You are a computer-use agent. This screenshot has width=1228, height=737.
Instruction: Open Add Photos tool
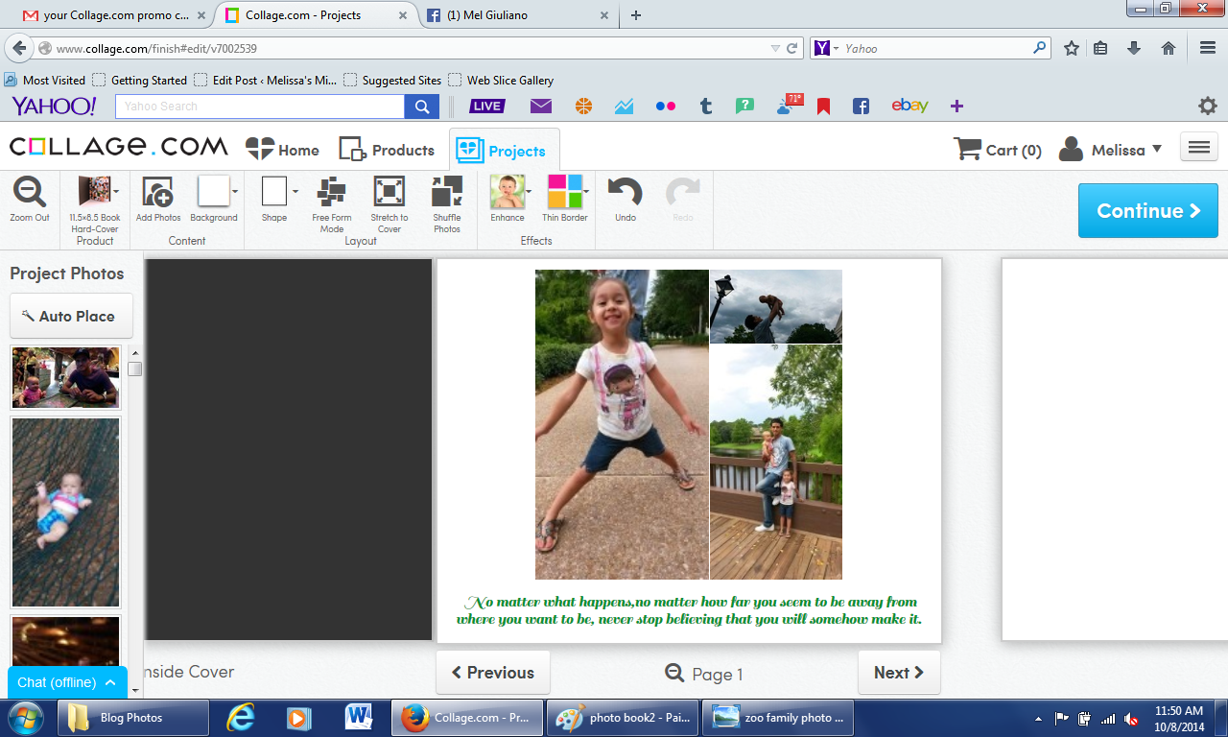[157, 193]
